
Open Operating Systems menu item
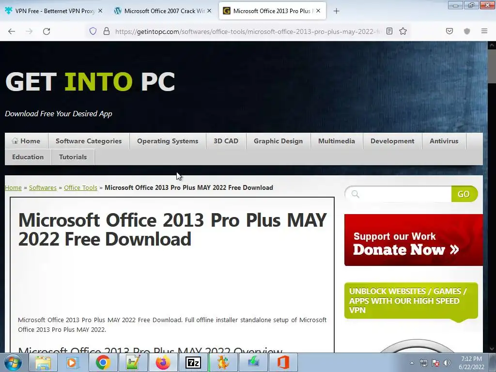168,141
